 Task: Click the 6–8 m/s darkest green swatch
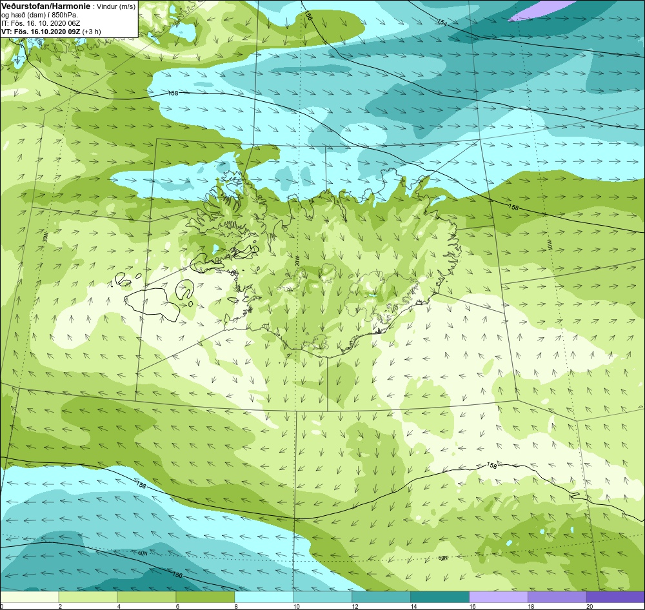point(205,596)
